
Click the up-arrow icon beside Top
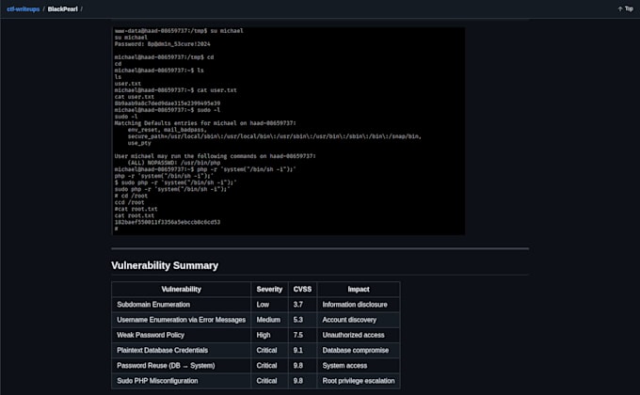620,8
